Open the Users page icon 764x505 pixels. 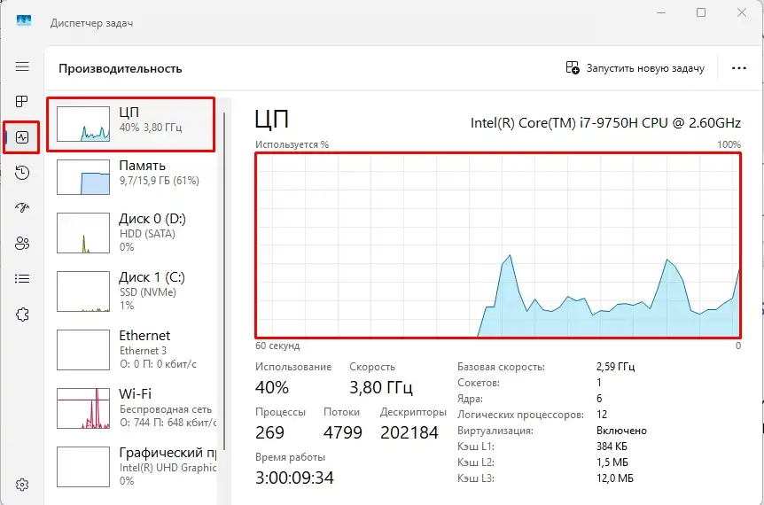[x=22, y=243]
